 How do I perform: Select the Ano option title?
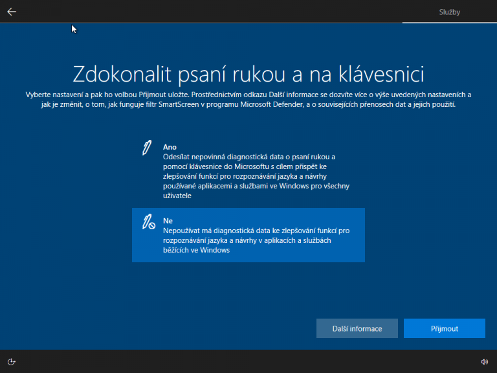(x=170, y=147)
